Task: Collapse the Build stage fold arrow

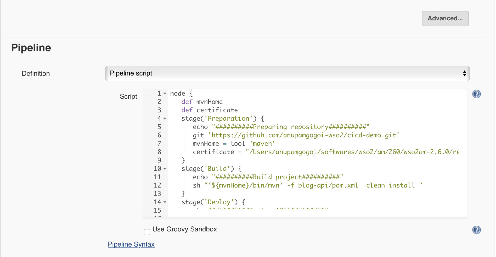Action: point(165,169)
